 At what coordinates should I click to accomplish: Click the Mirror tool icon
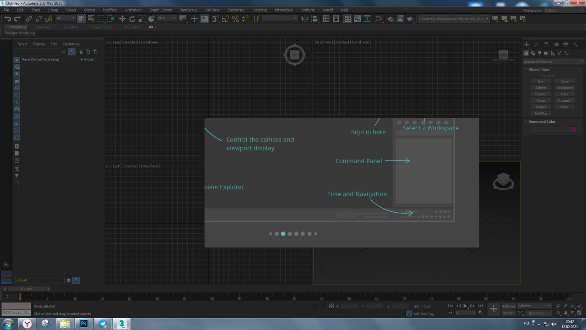[304, 19]
